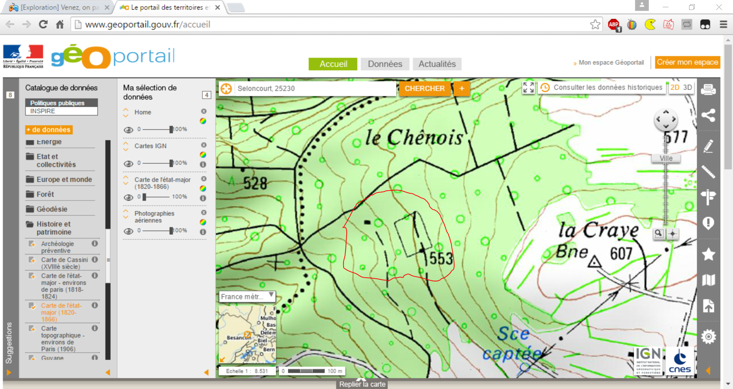Click + de données button
The width and height of the screenshot is (733, 389).
click(49, 130)
